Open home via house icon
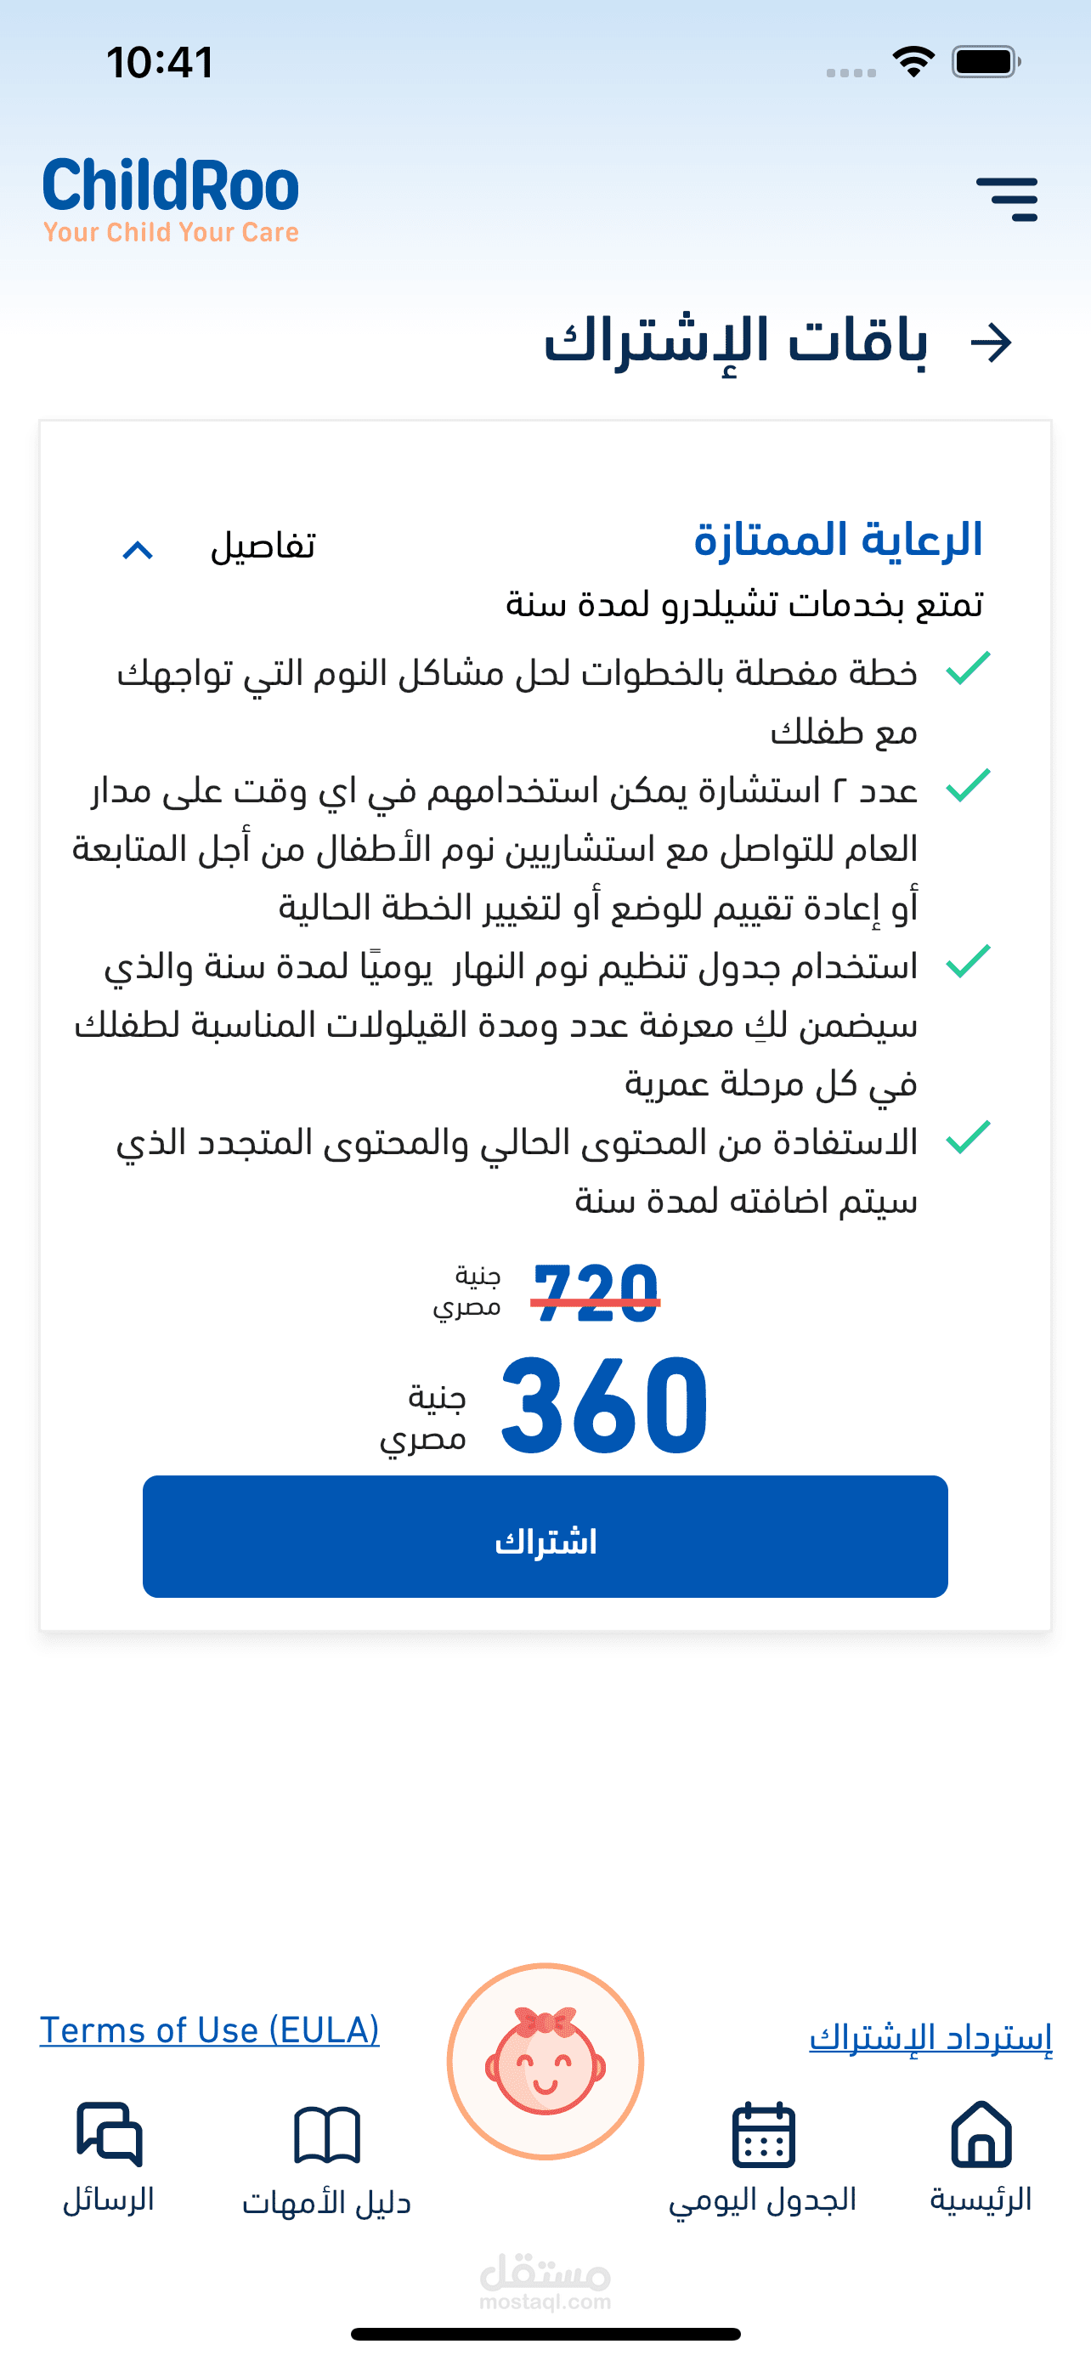Screen dimensions: 1091x2361 click(981, 2135)
